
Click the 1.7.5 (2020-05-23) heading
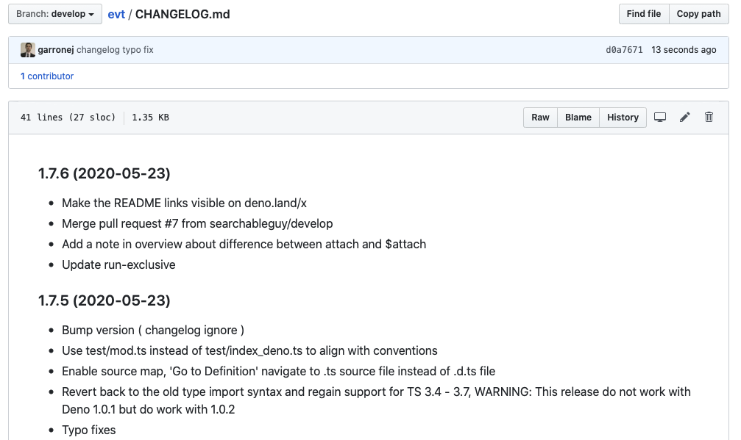104,300
